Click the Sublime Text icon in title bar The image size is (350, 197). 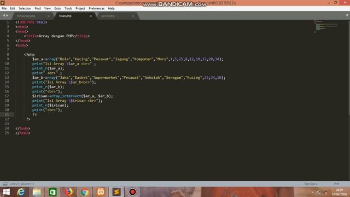tap(2, 3)
